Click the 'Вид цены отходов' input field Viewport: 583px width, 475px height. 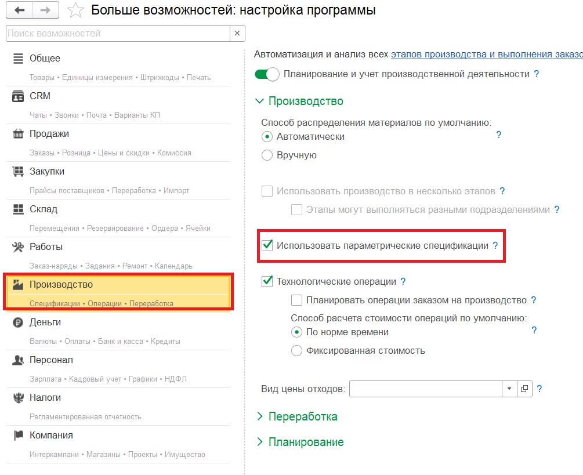(x=426, y=389)
